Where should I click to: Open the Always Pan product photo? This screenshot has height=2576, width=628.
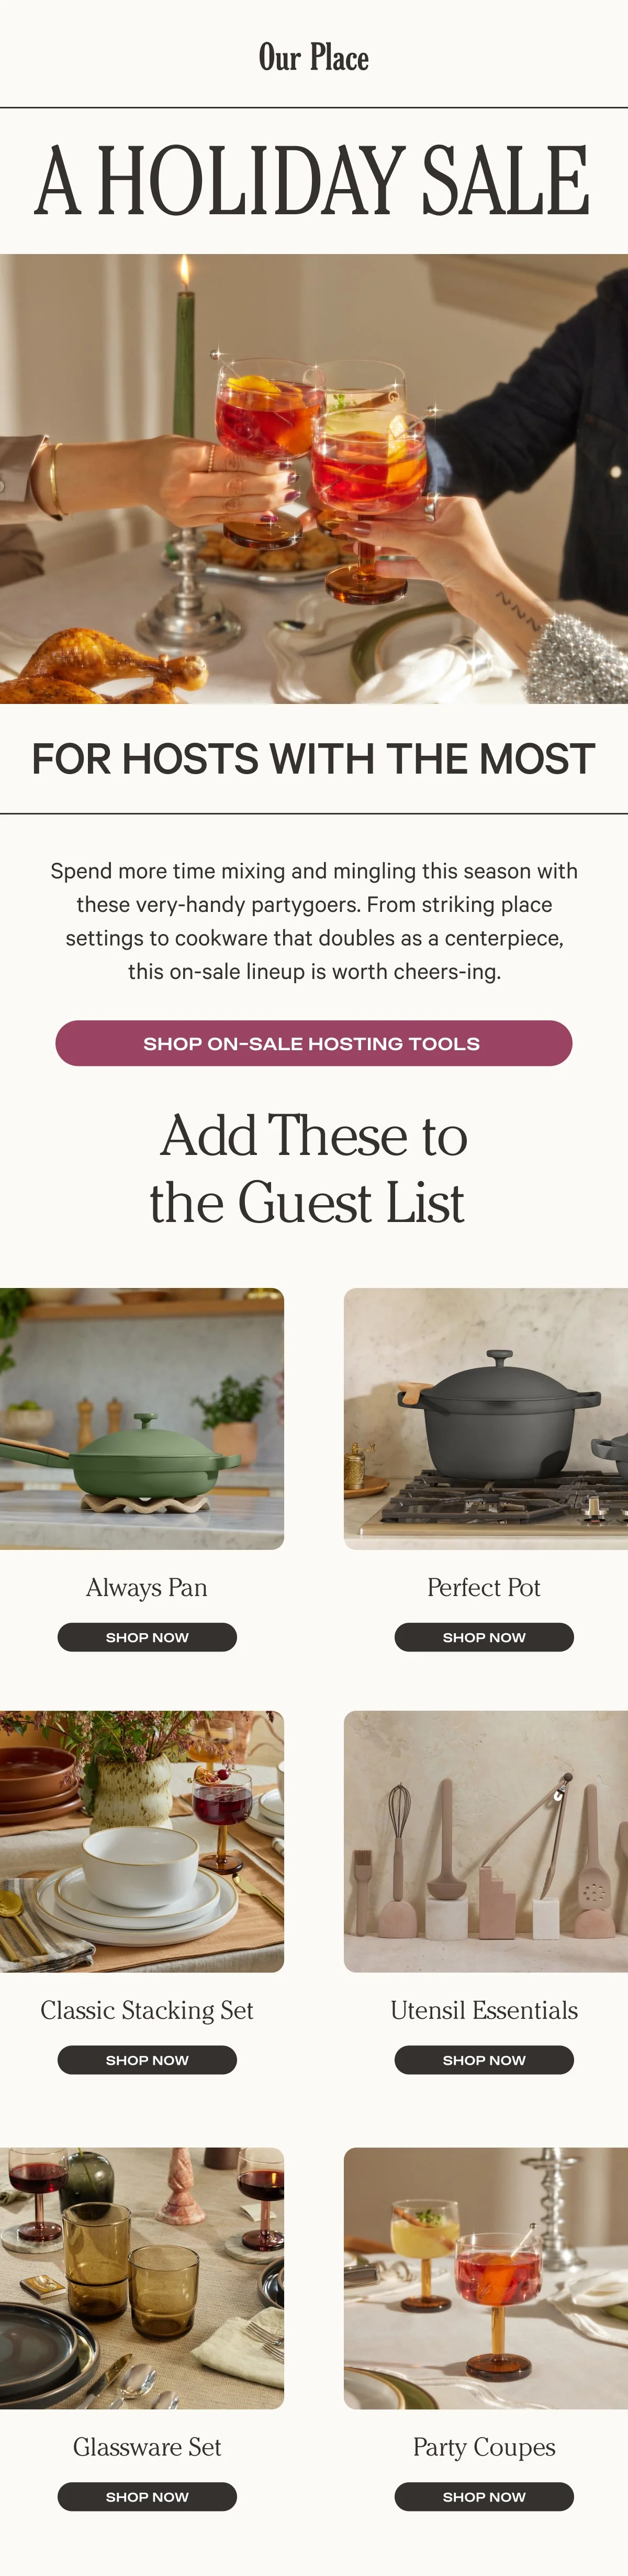click(142, 1419)
